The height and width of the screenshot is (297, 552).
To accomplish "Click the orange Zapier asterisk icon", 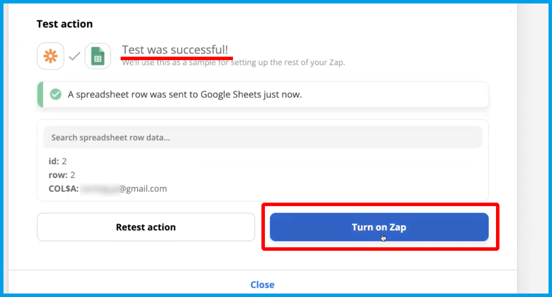I will 51,56.
